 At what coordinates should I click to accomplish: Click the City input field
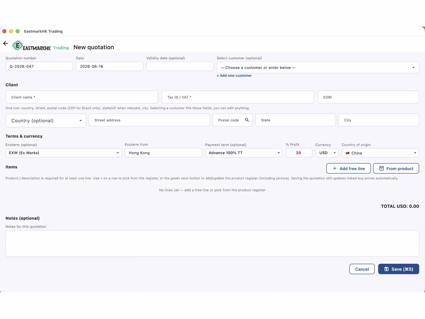[x=379, y=120]
